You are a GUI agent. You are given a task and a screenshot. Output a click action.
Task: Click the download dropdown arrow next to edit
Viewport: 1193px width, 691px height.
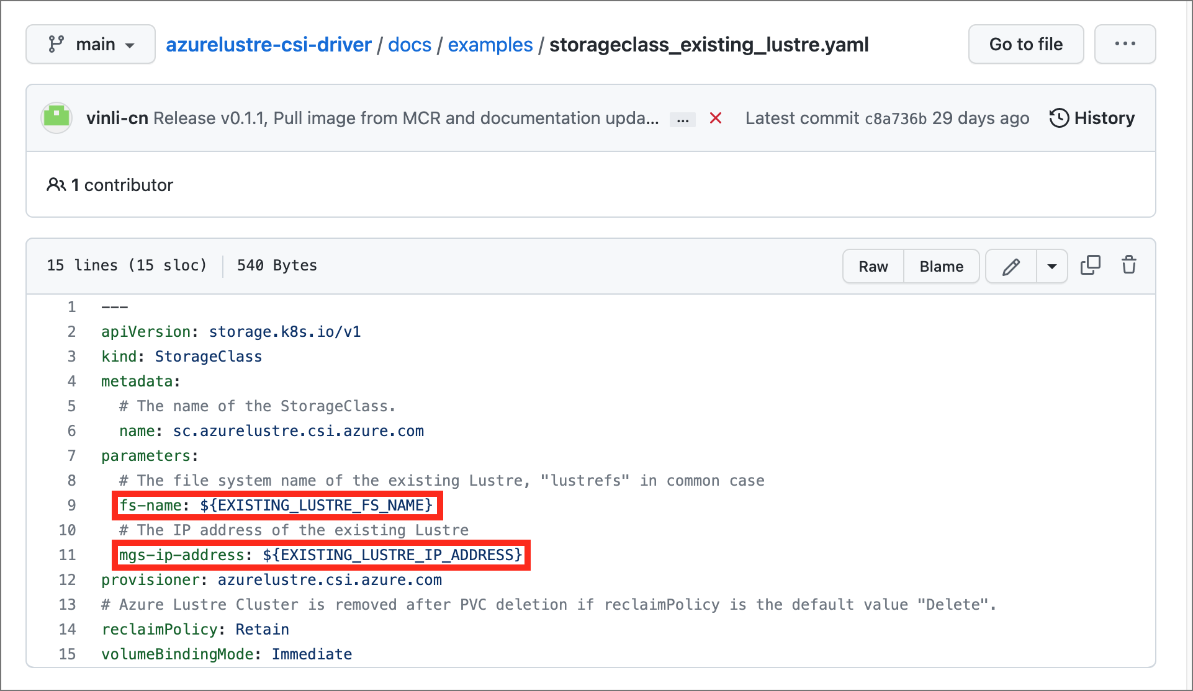pos(1050,265)
